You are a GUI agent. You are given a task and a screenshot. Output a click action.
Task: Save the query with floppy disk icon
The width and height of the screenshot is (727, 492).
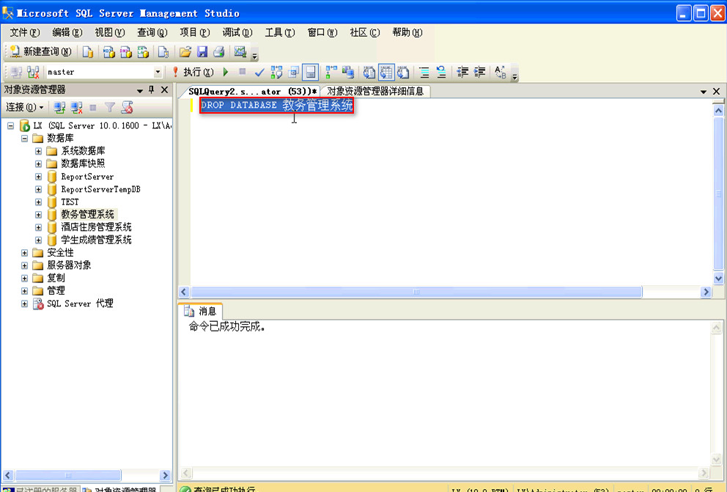coord(202,51)
